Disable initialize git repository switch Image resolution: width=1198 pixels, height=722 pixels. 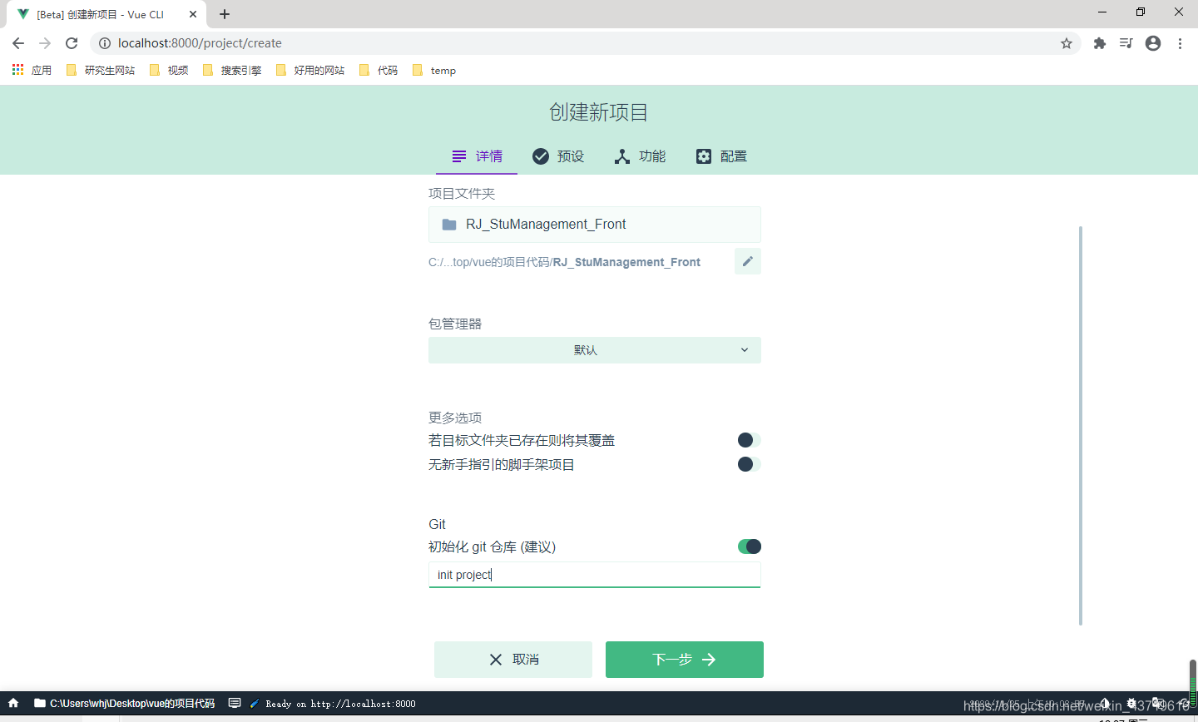pyautogui.click(x=750, y=546)
